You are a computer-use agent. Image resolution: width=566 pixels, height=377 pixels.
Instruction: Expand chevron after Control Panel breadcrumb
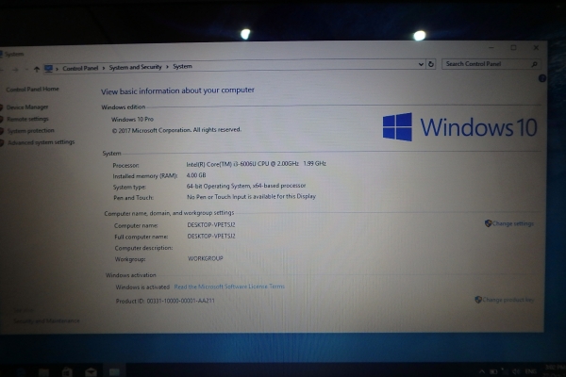(104, 68)
